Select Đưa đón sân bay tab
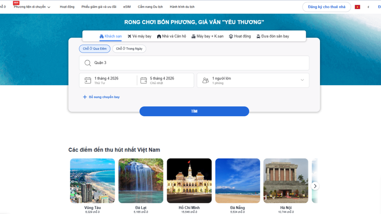 pos(272,36)
